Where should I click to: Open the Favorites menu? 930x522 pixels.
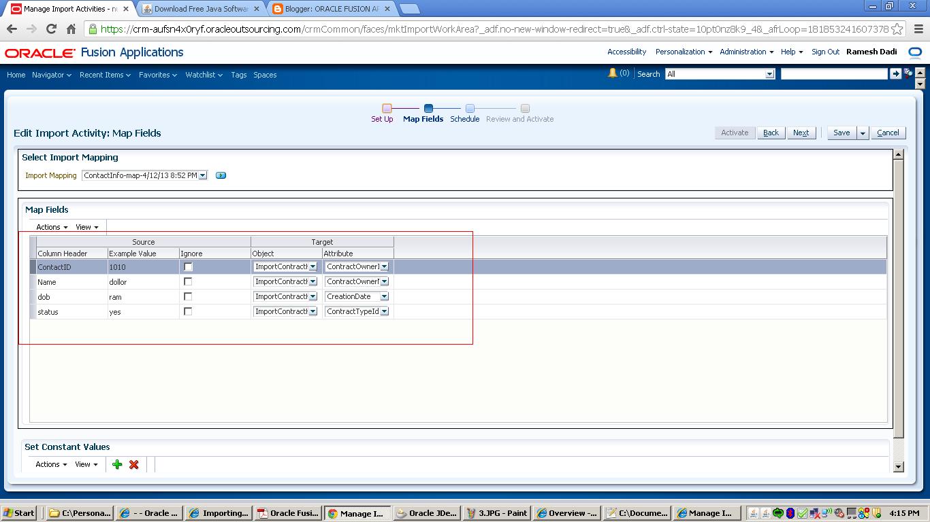tap(158, 75)
